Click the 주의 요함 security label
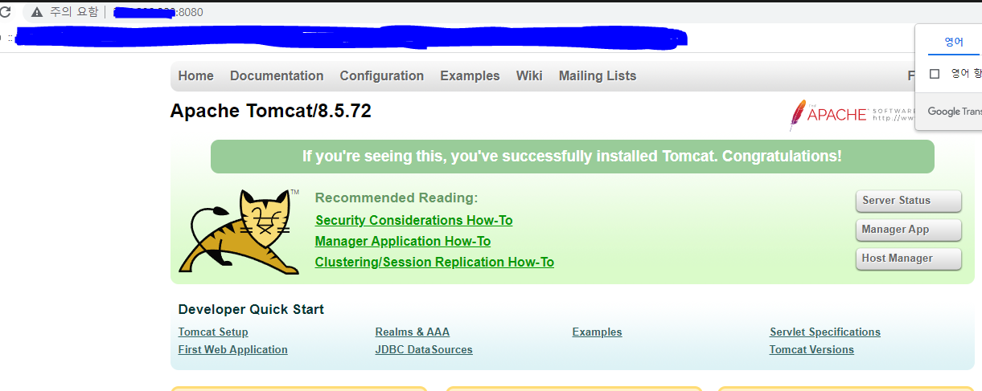The height and width of the screenshot is (391, 982). point(74,12)
